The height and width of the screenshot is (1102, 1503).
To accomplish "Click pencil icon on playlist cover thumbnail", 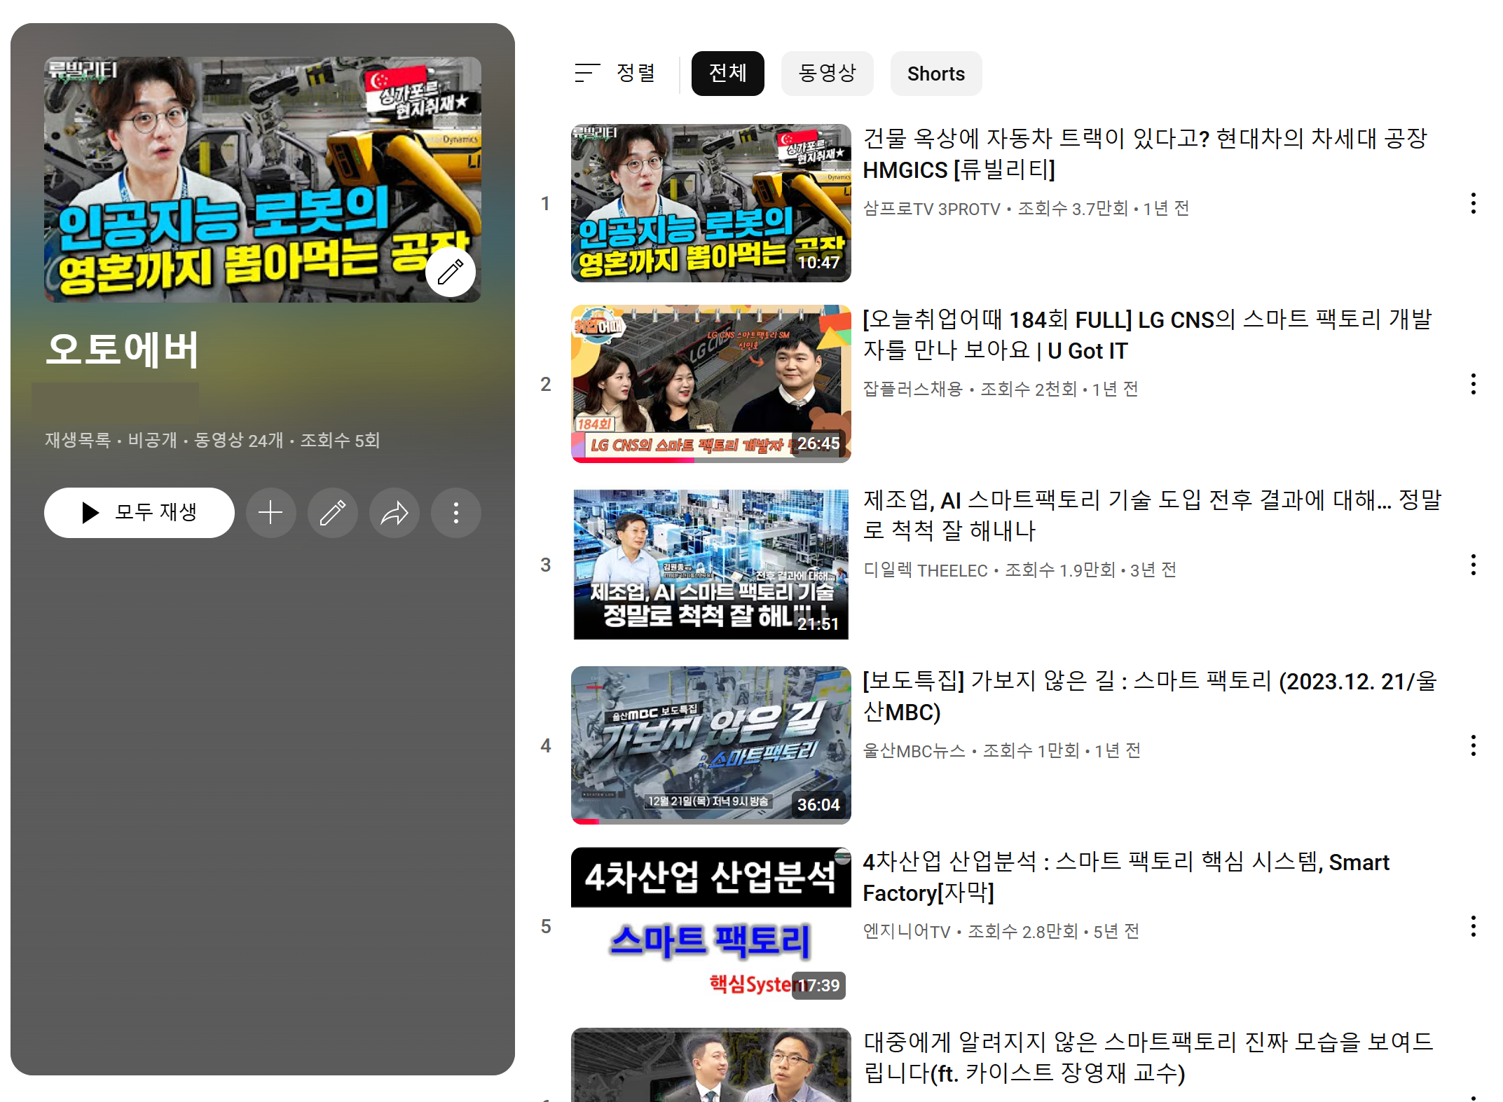I will pos(451,272).
